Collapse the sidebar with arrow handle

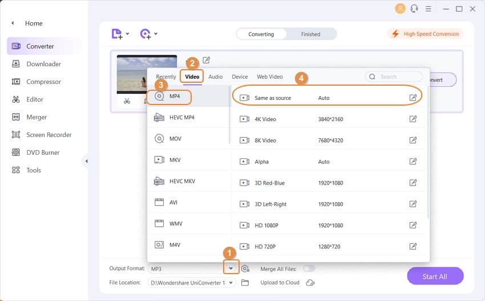pyautogui.click(x=86, y=161)
